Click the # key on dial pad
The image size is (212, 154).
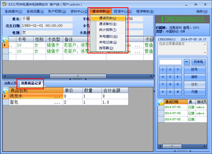[177, 92]
